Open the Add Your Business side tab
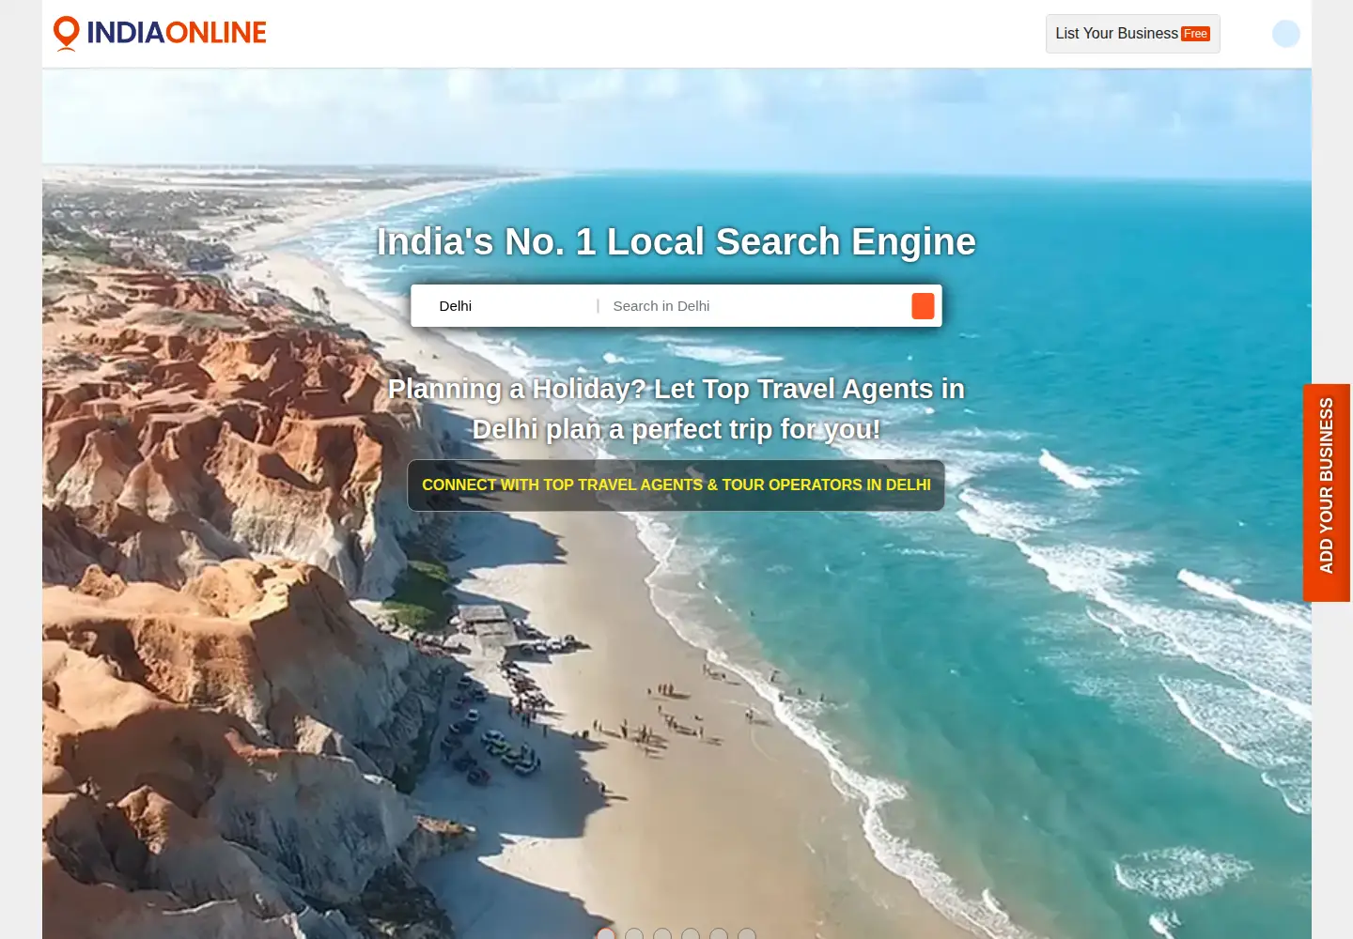1353x939 pixels. 1327,492
